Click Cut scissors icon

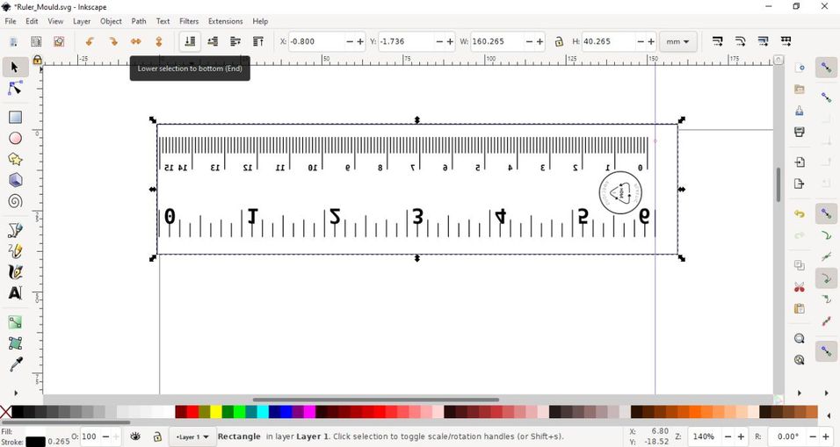click(x=800, y=287)
